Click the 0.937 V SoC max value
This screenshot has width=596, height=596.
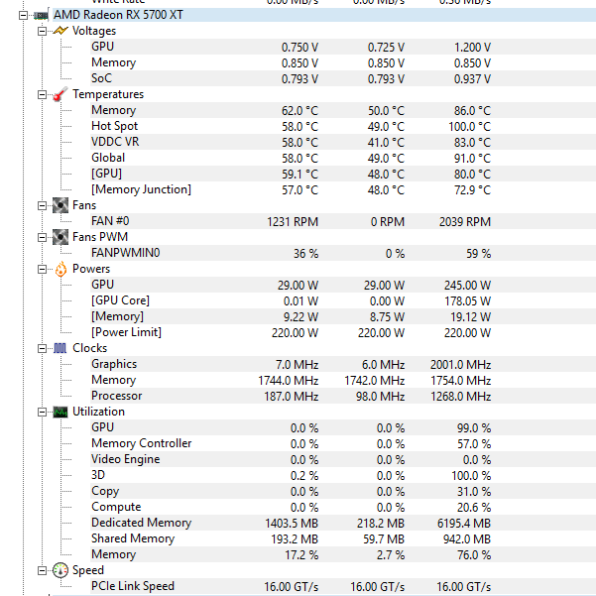pos(472,79)
